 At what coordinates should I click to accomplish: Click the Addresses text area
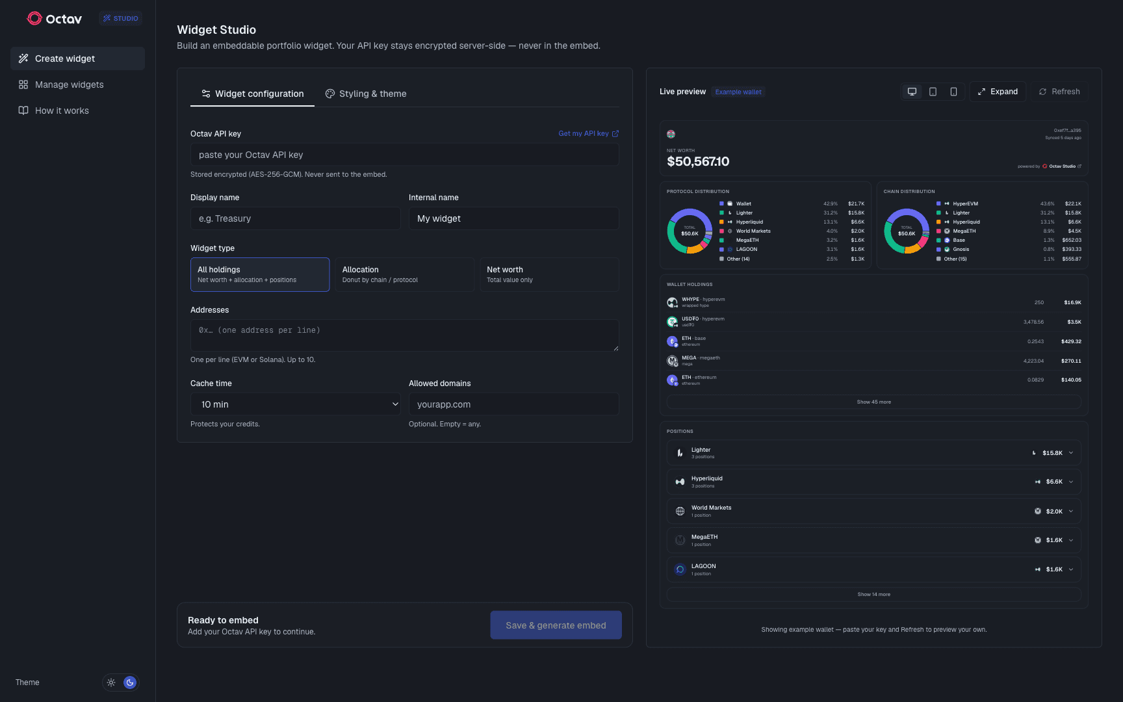[405, 335]
